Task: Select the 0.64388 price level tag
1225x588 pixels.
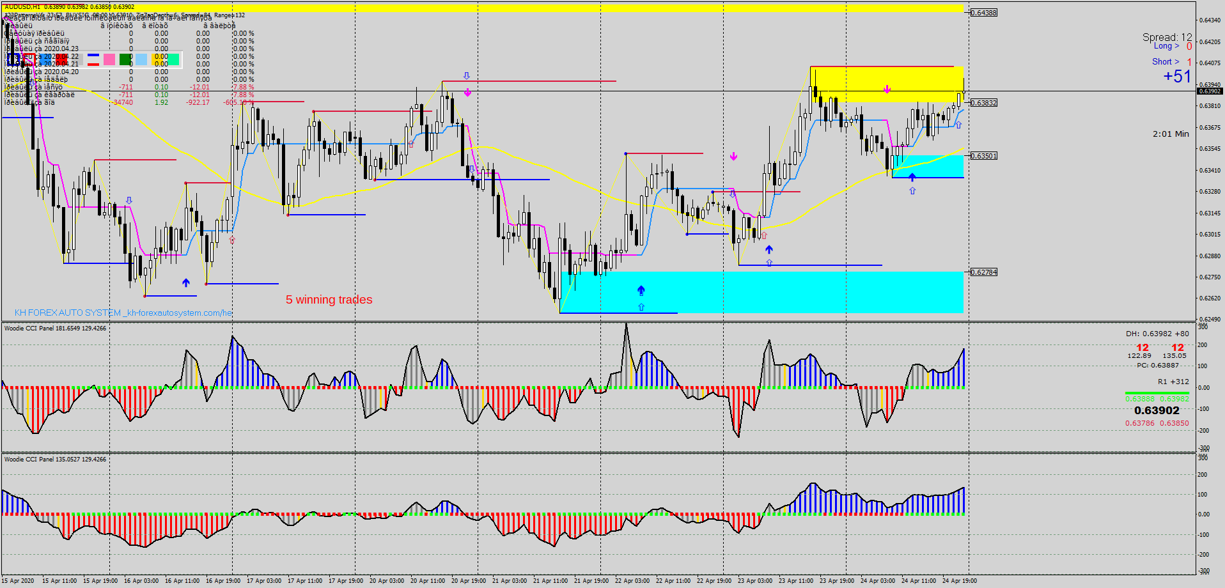Action: [x=983, y=13]
